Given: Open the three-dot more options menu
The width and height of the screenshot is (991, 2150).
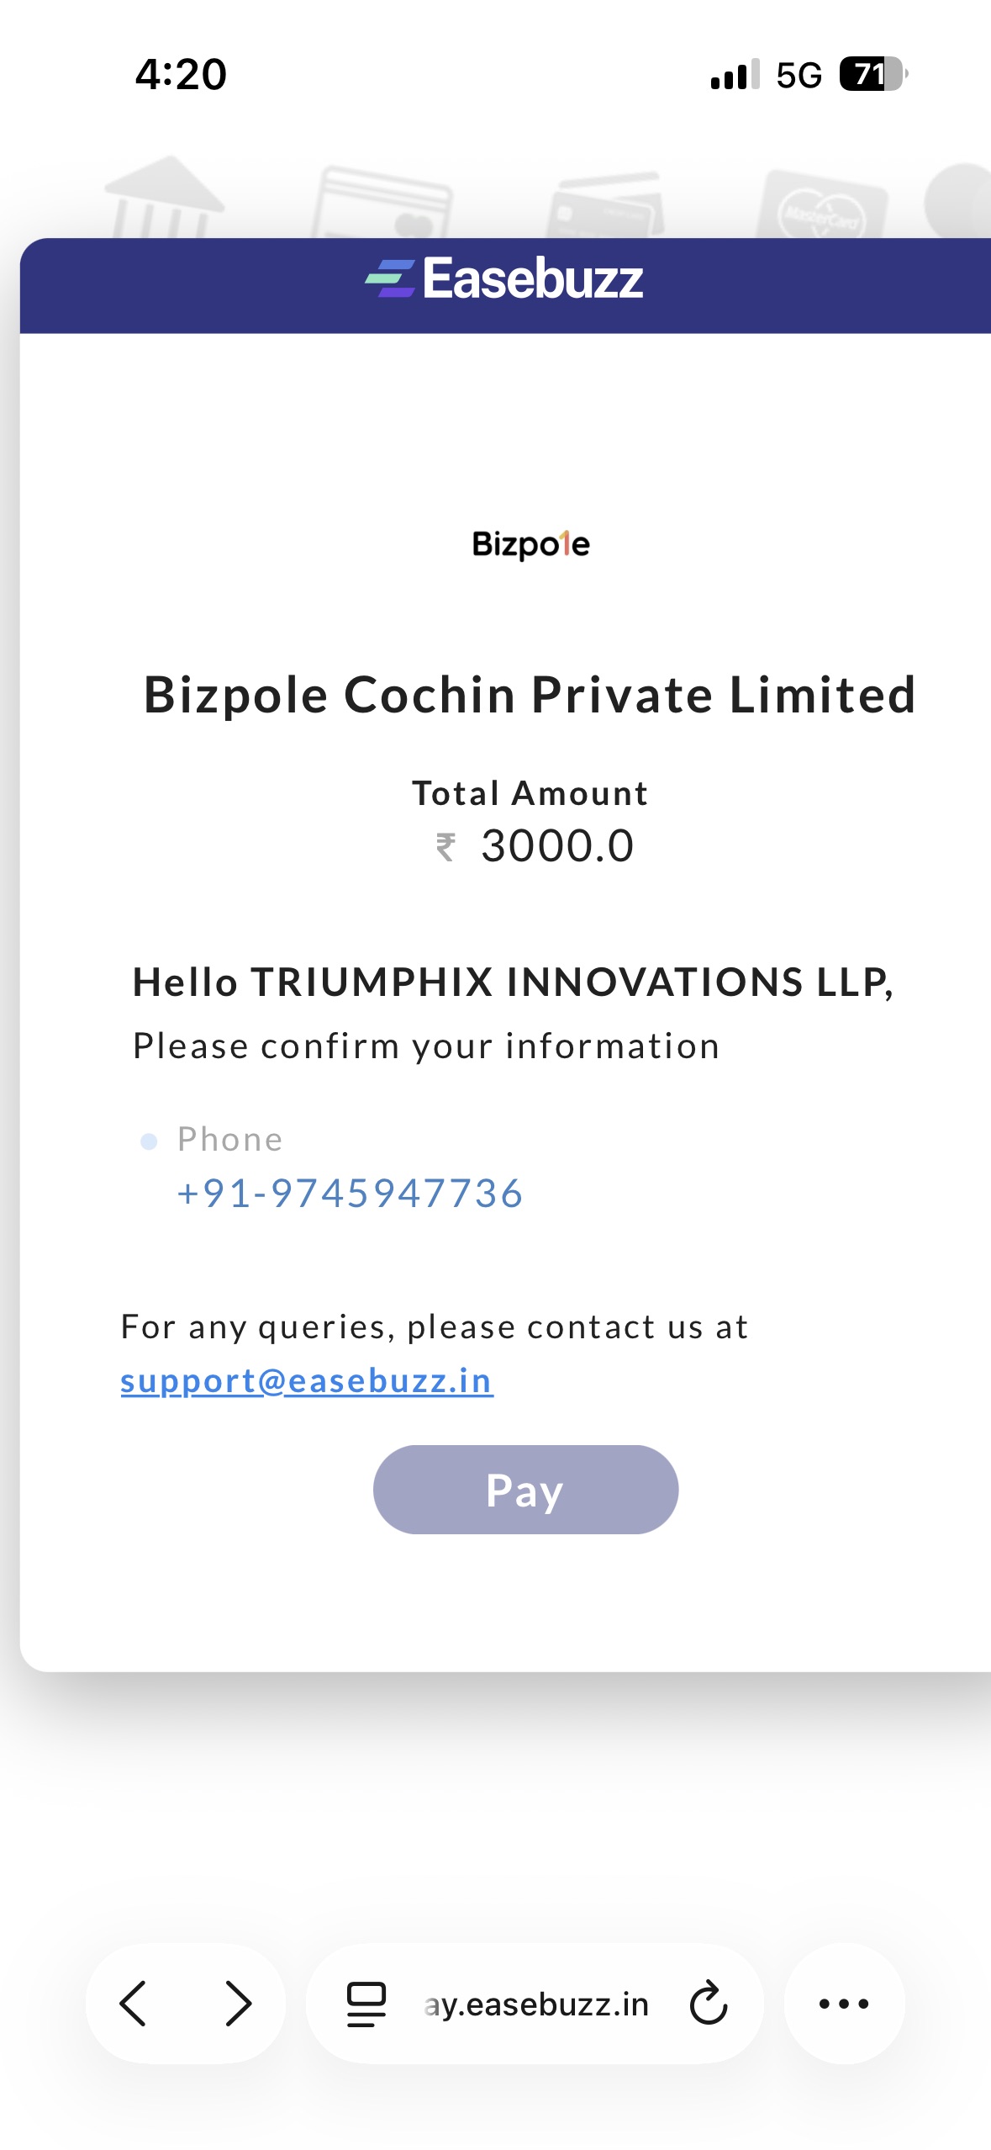Looking at the screenshot, I should (x=843, y=2003).
